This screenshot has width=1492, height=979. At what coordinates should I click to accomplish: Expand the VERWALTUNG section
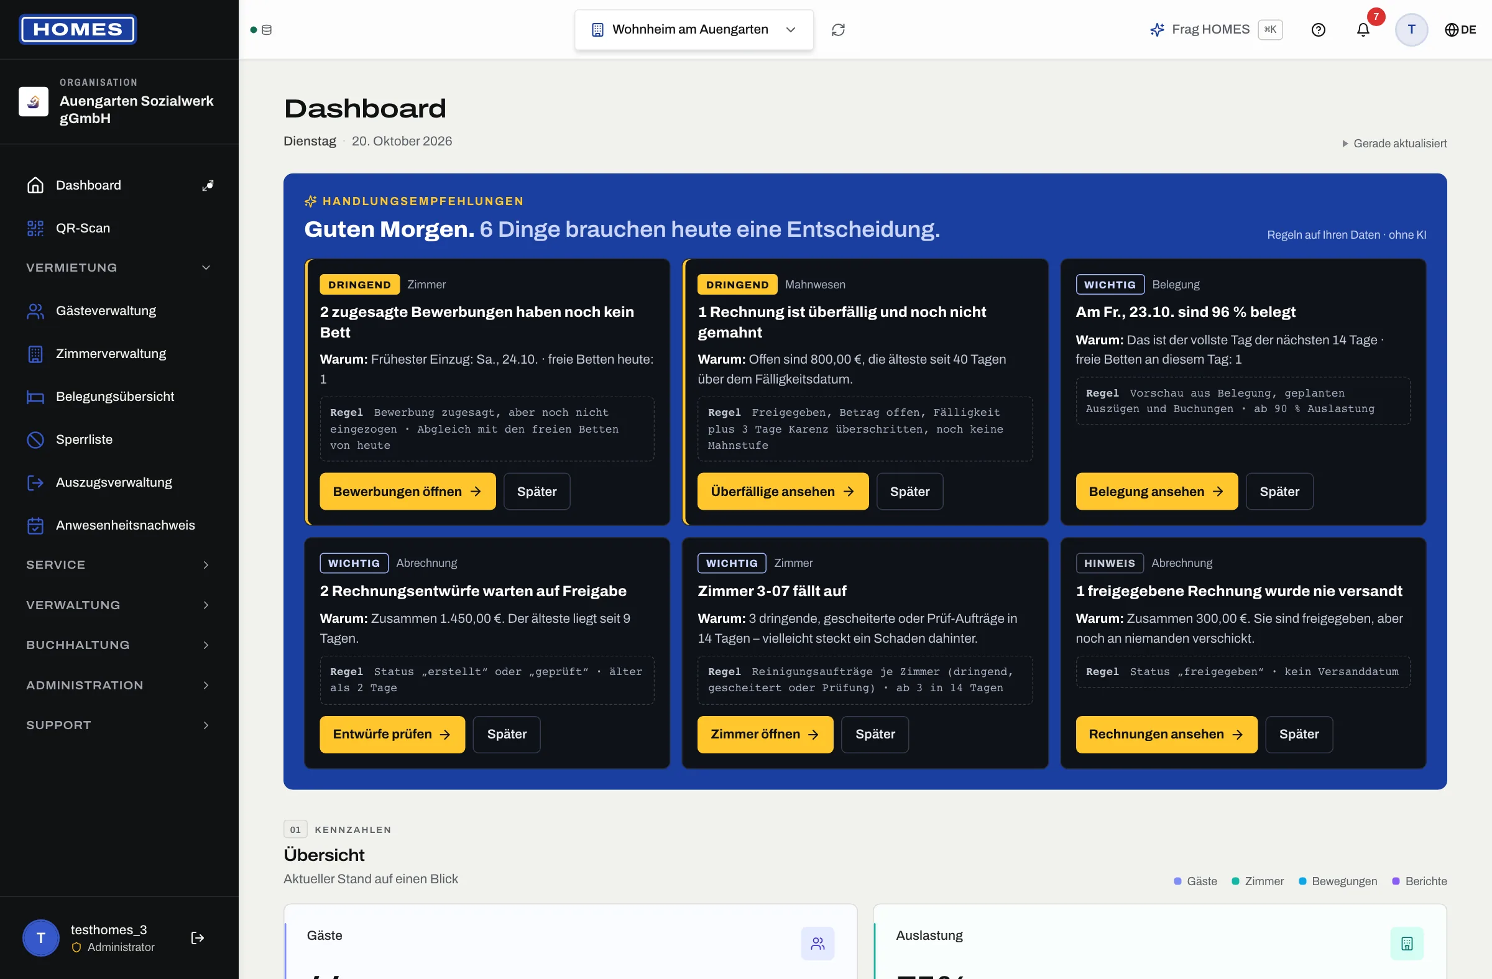tap(119, 605)
